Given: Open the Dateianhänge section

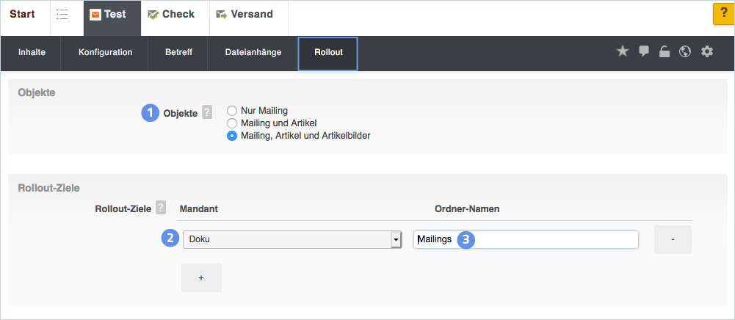Looking at the screenshot, I should [253, 53].
